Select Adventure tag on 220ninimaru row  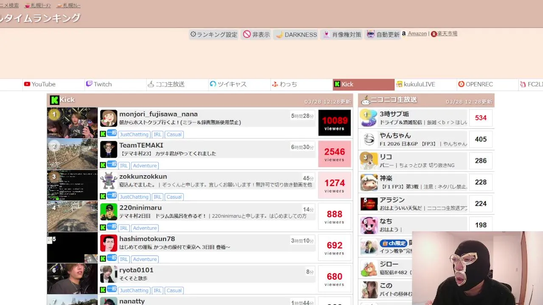point(145,228)
